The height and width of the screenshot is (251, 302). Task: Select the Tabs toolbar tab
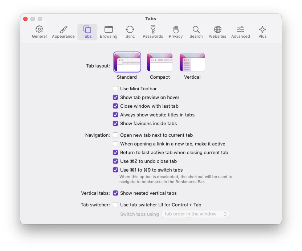coord(87,32)
